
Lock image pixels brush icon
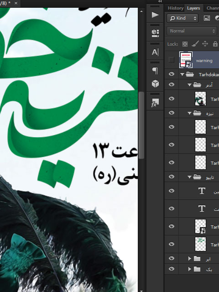pos(195,44)
